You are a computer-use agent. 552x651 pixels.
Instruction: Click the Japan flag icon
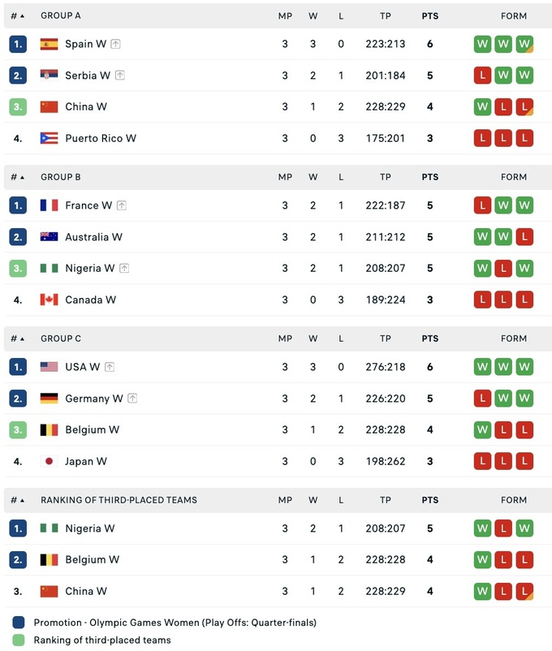click(x=49, y=461)
